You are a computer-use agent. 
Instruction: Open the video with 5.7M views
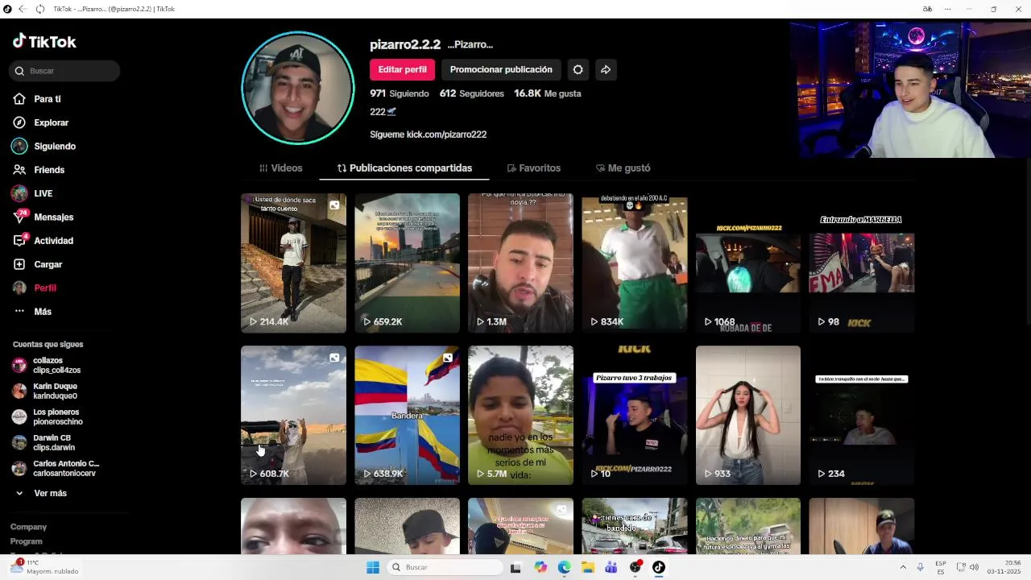click(520, 415)
